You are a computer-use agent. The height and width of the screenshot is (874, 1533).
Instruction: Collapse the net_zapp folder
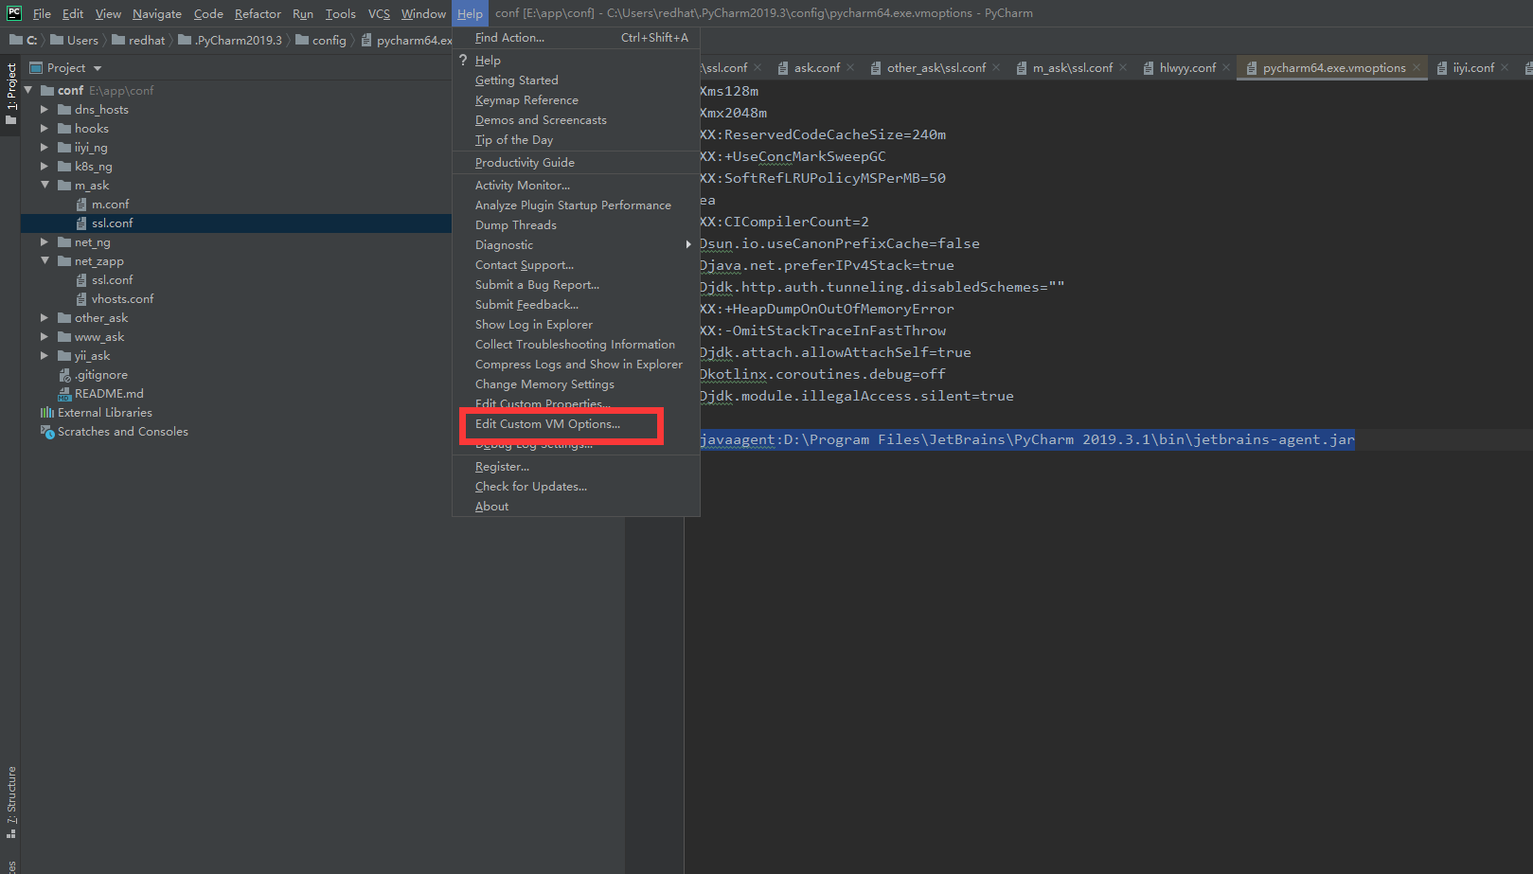(x=45, y=261)
